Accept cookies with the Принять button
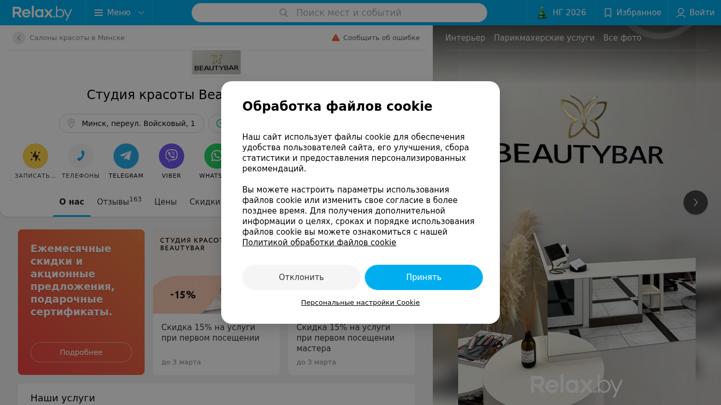This screenshot has height=405, width=721. 424,277
